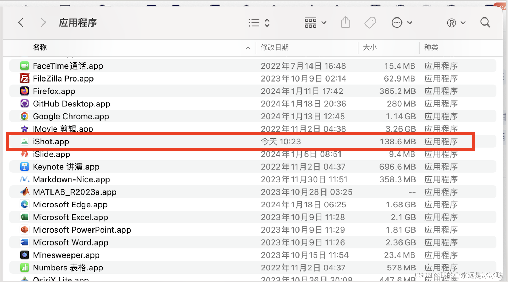Select the FileZilla Pro.app icon

click(x=24, y=78)
